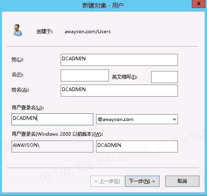Close the 新建对象 - 用户 dialog

199,4
